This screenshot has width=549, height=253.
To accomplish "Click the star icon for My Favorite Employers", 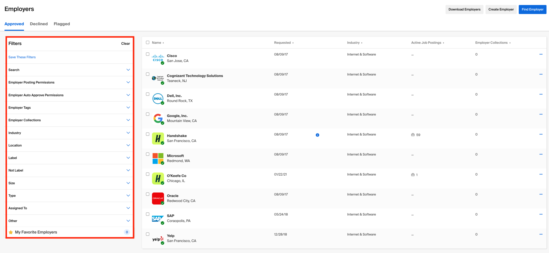I will coord(11,232).
